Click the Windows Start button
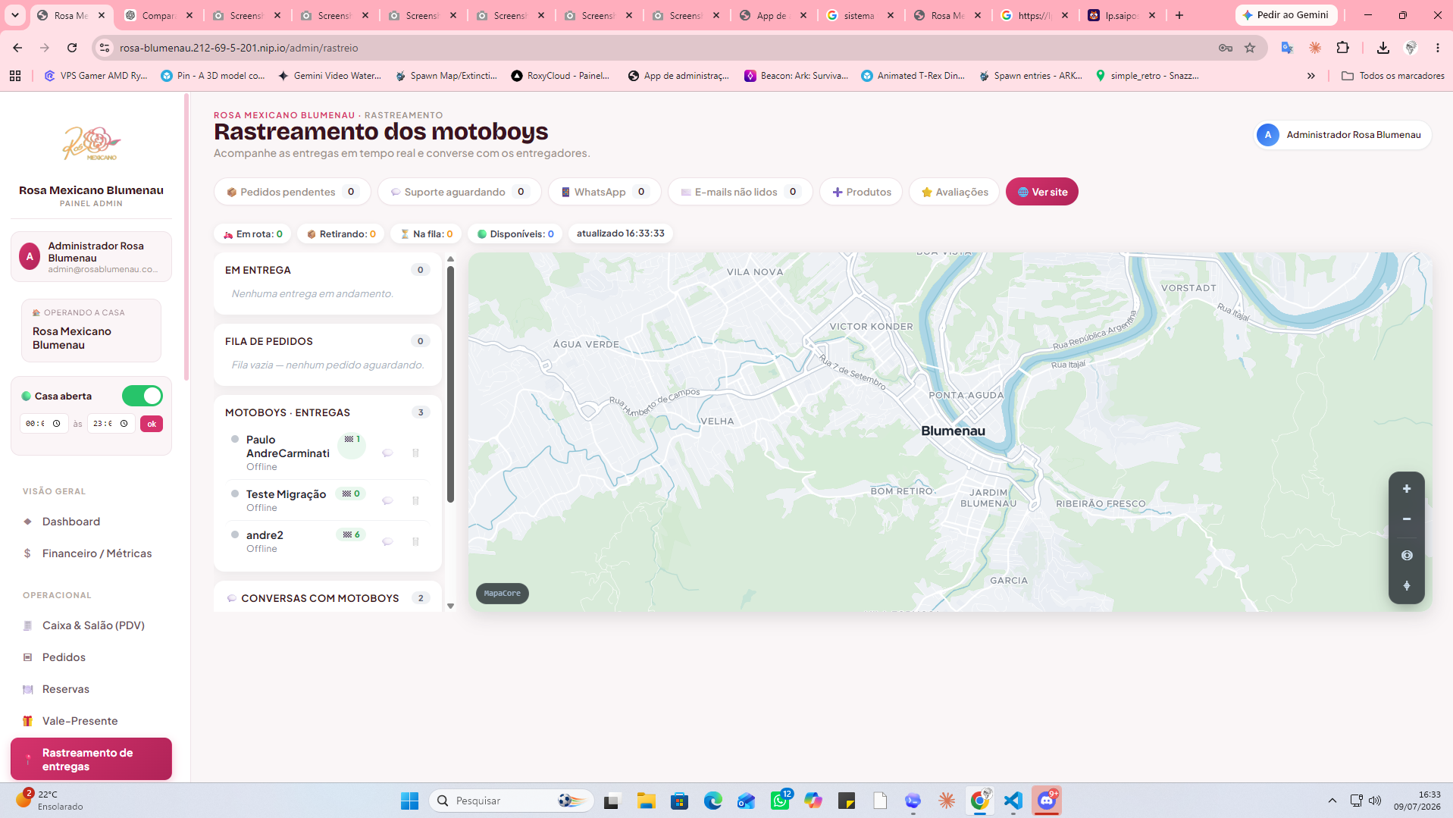1453x818 pixels. click(409, 801)
